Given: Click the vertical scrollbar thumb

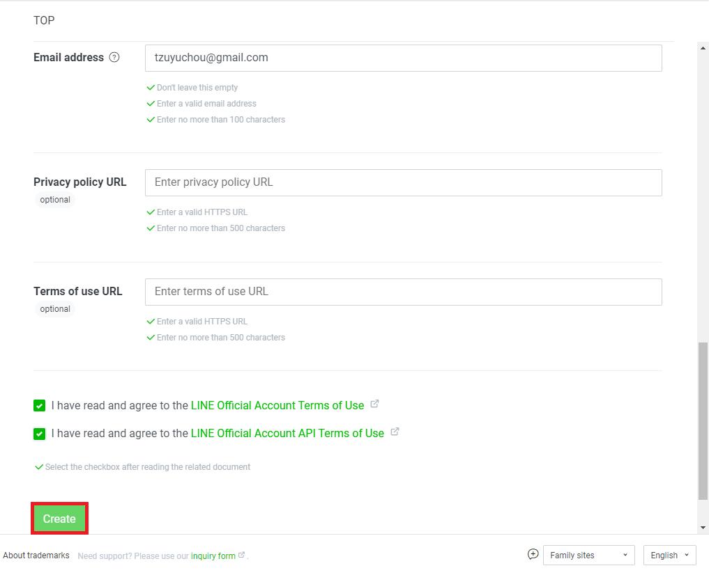Looking at the screenshot, I should point(703,420).
